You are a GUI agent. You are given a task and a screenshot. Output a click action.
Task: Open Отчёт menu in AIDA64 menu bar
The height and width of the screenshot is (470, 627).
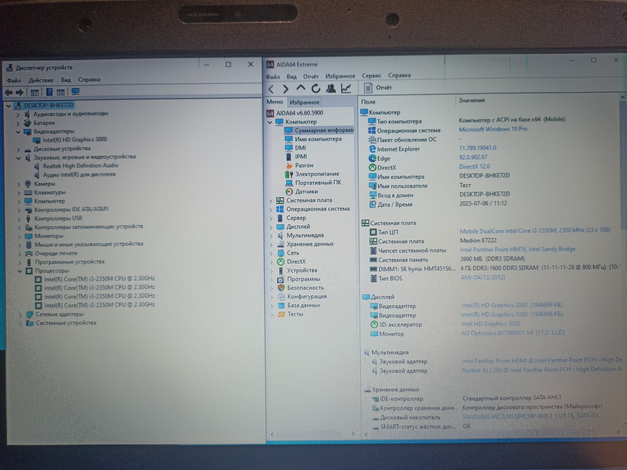coord(311,76)
